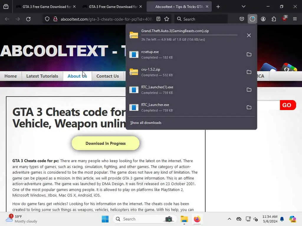The height and width of the screenshot is (226, 302).
Task: View site security padlock info
Action: coord(55,19)
